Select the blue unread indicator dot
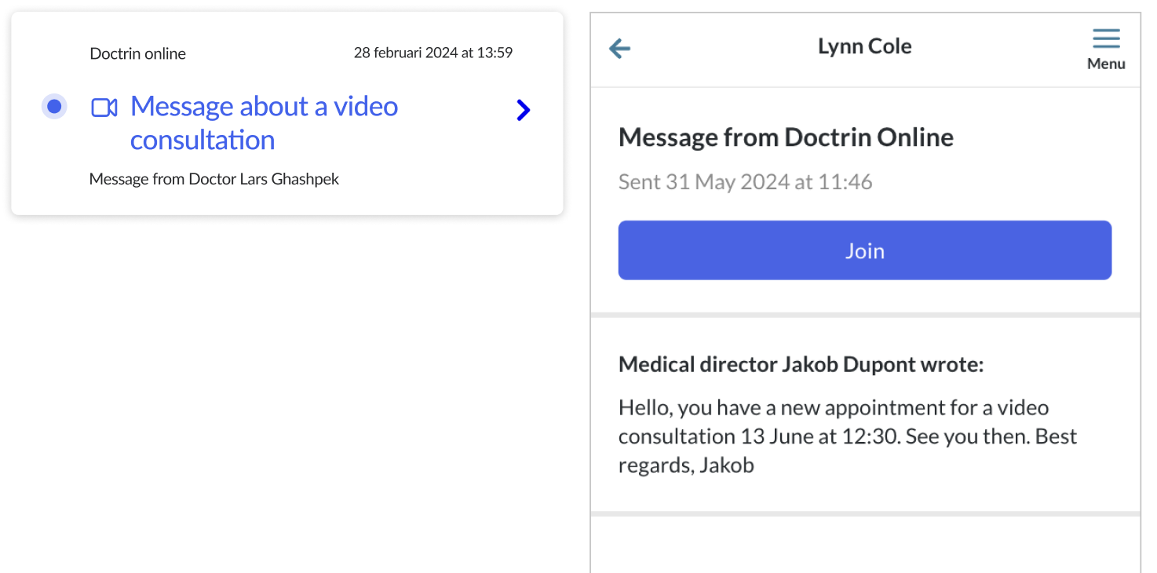Viewport: 1157px width, 573px height. [54, 106]
